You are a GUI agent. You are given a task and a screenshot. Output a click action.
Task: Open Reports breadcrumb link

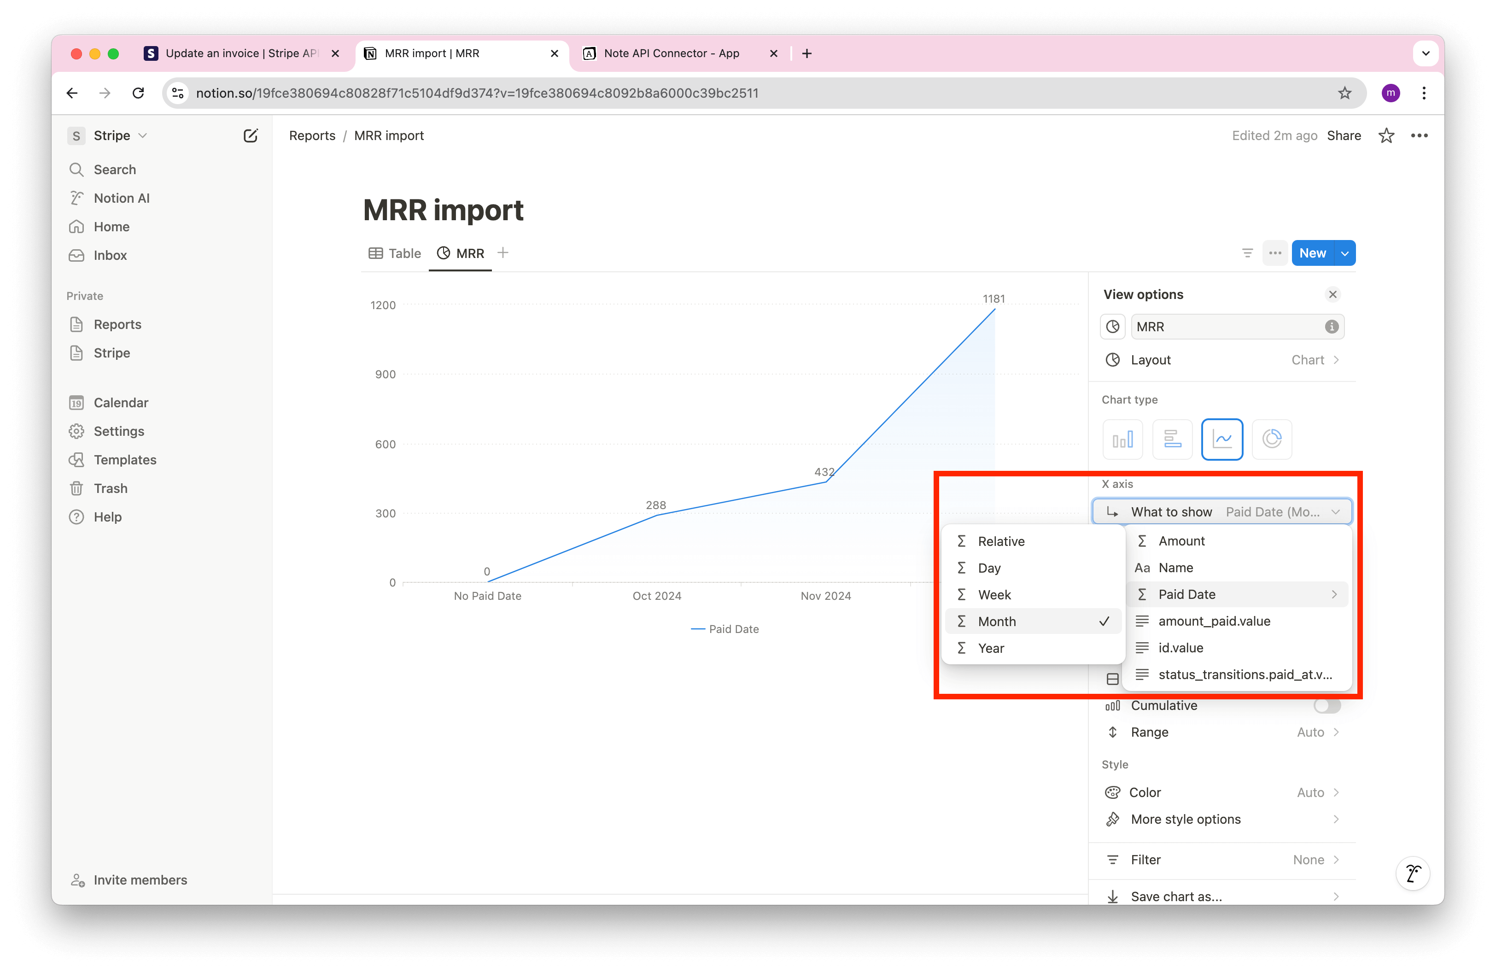(x=312, y=136)
